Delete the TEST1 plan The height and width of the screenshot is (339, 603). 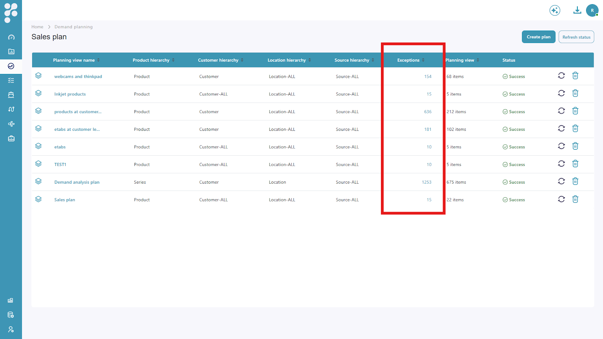(575, 164)
